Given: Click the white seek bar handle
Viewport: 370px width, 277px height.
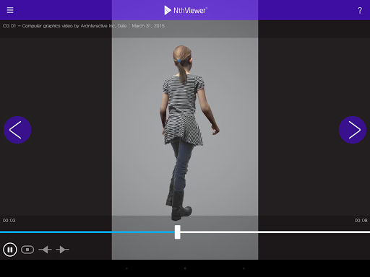Looking at the screenshot, I should [178, 232].
